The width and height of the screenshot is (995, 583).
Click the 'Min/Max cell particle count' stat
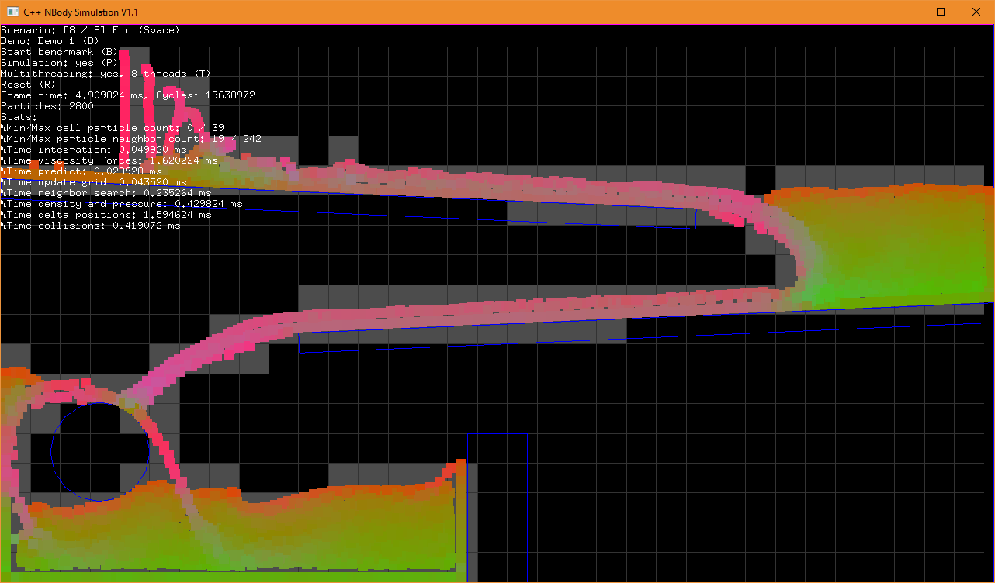click(113, 128)
